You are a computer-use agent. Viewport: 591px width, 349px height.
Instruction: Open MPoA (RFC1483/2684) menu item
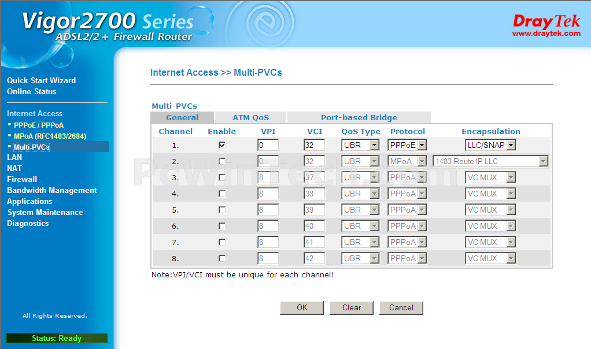[x=50, y=136]
